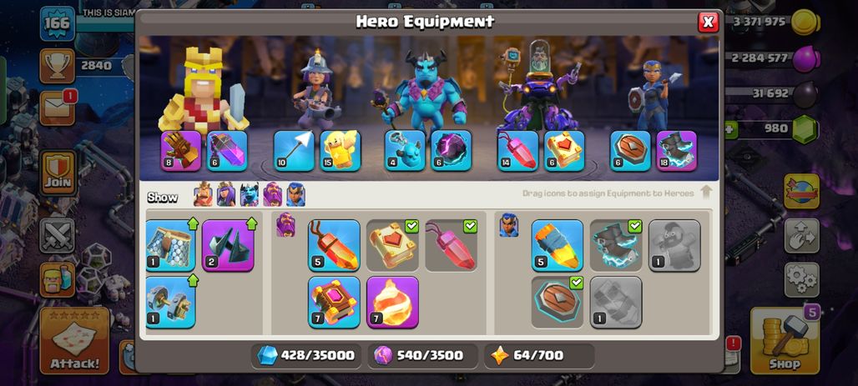Open the mailbox with notification badge
This screenshot has height=386, width=858.
click(58, 108)
